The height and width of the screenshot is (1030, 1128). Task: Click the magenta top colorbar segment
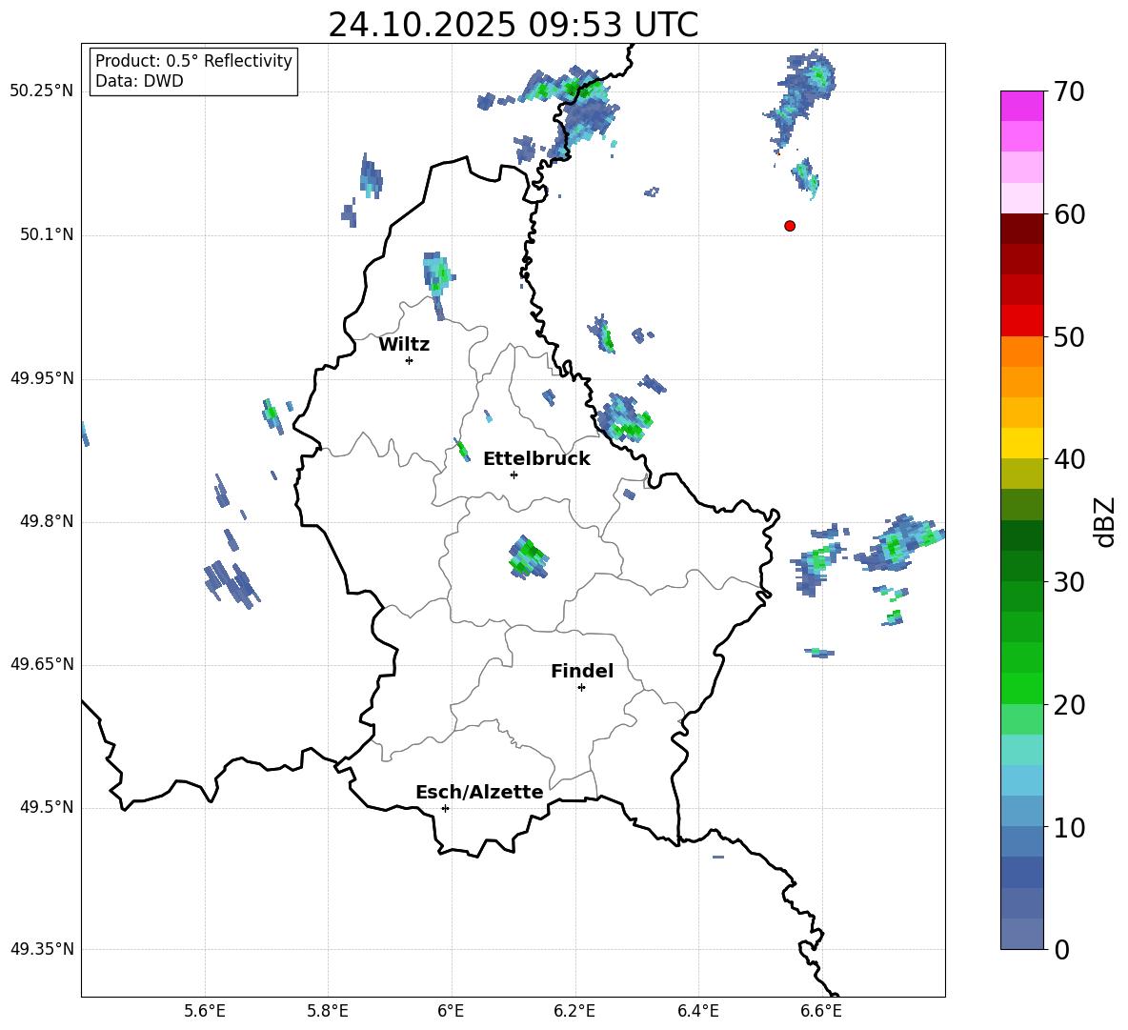[x=1021, y=107]
